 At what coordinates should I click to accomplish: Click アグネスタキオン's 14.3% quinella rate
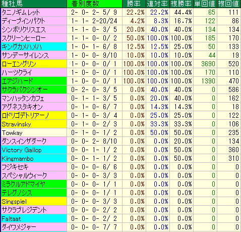click(159, 107)
